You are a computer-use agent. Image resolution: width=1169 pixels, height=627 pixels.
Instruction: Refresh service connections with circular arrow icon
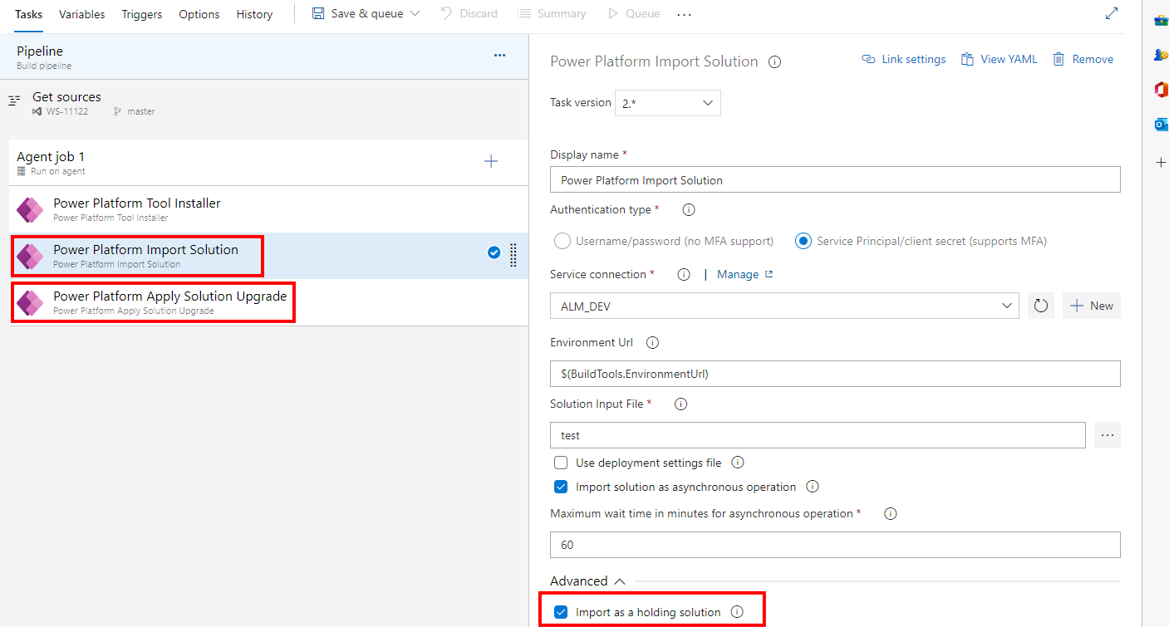(1040, 306)
